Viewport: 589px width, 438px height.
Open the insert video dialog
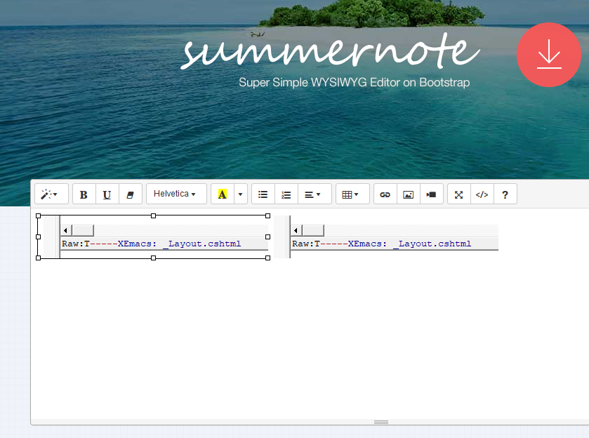pos(431,194)
